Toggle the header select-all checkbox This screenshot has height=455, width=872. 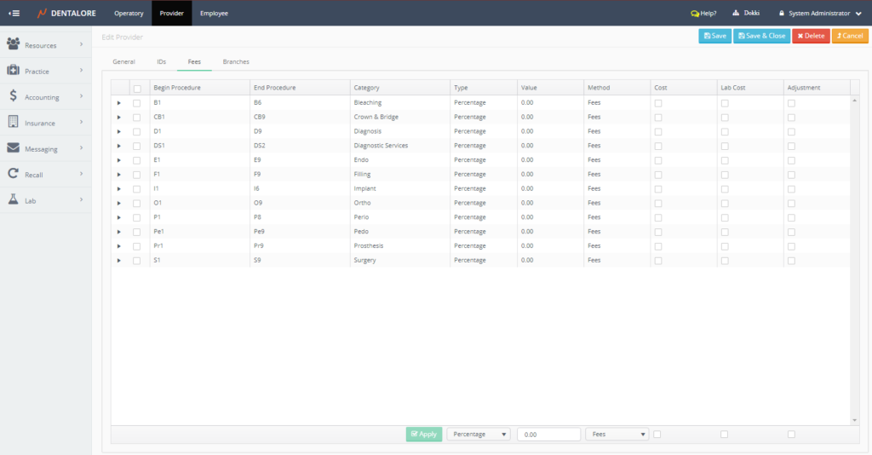[137, 88]
